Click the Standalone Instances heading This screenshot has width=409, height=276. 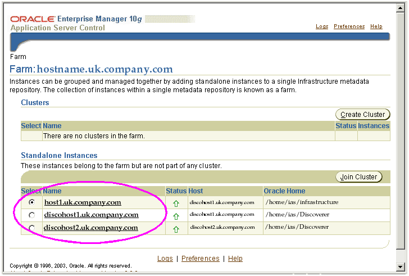[x=59, y=156]
